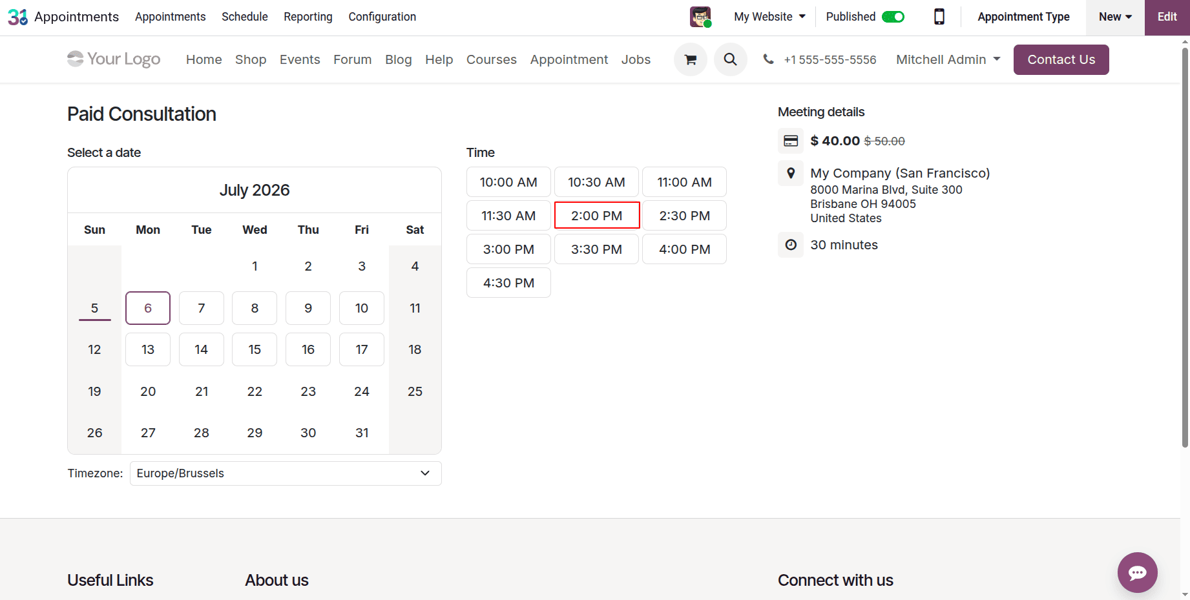Select the 11:30 AM time slot

coord(508,216)
